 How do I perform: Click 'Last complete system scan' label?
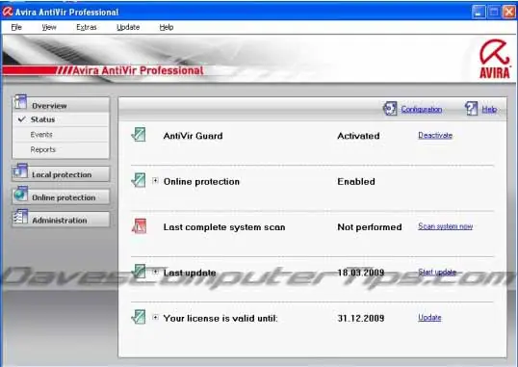pyautogui.click(x=224, y=227)
